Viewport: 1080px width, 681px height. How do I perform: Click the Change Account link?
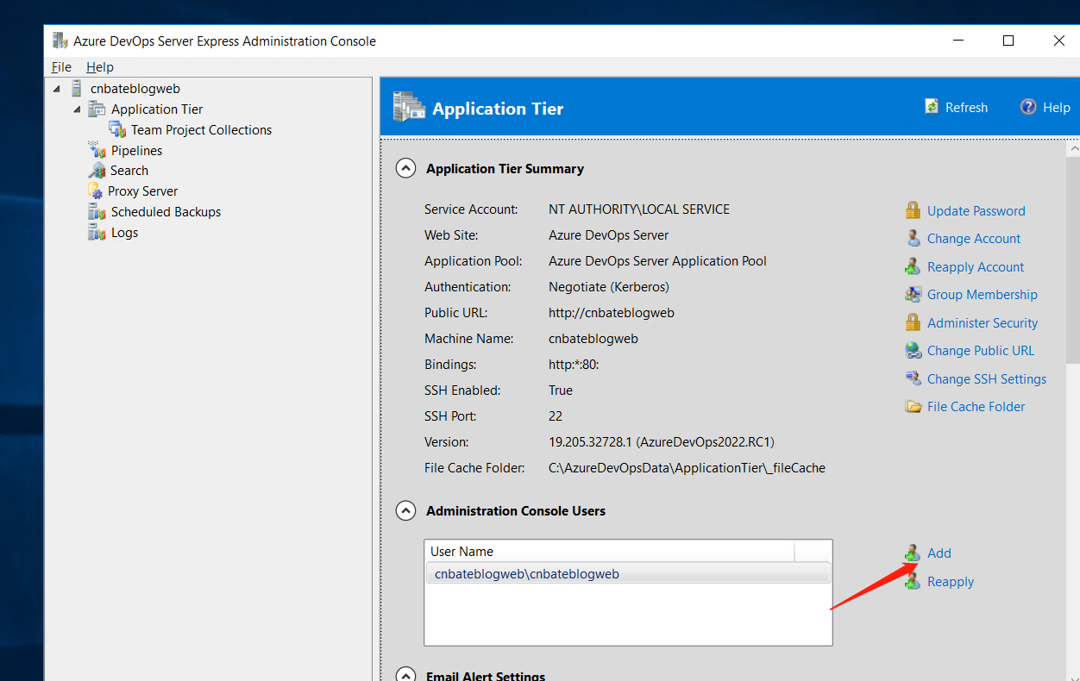point(974,239)
